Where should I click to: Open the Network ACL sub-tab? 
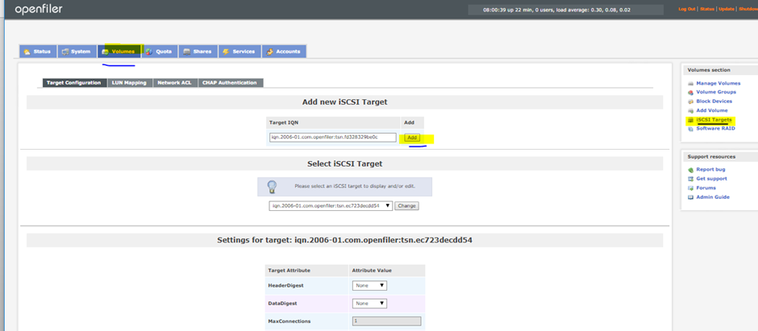[175, 83]
